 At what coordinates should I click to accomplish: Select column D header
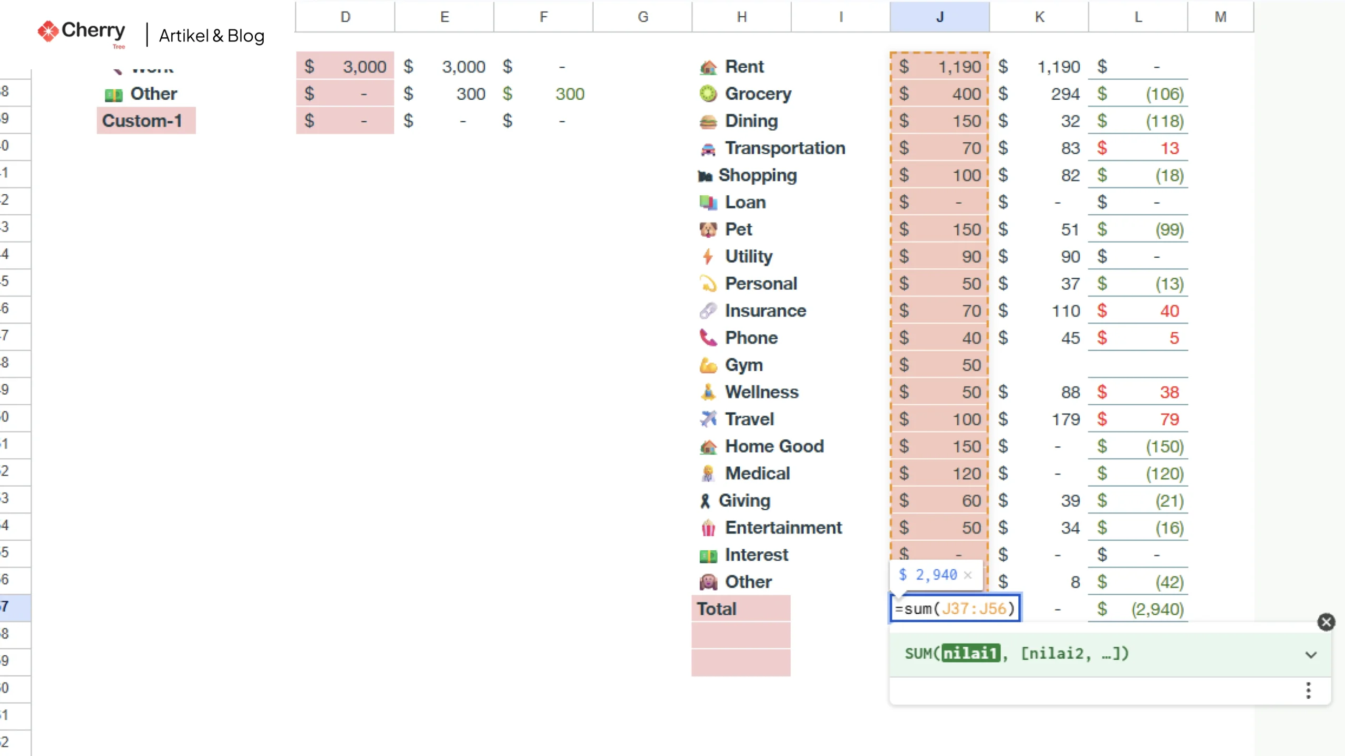pos(345,17)
